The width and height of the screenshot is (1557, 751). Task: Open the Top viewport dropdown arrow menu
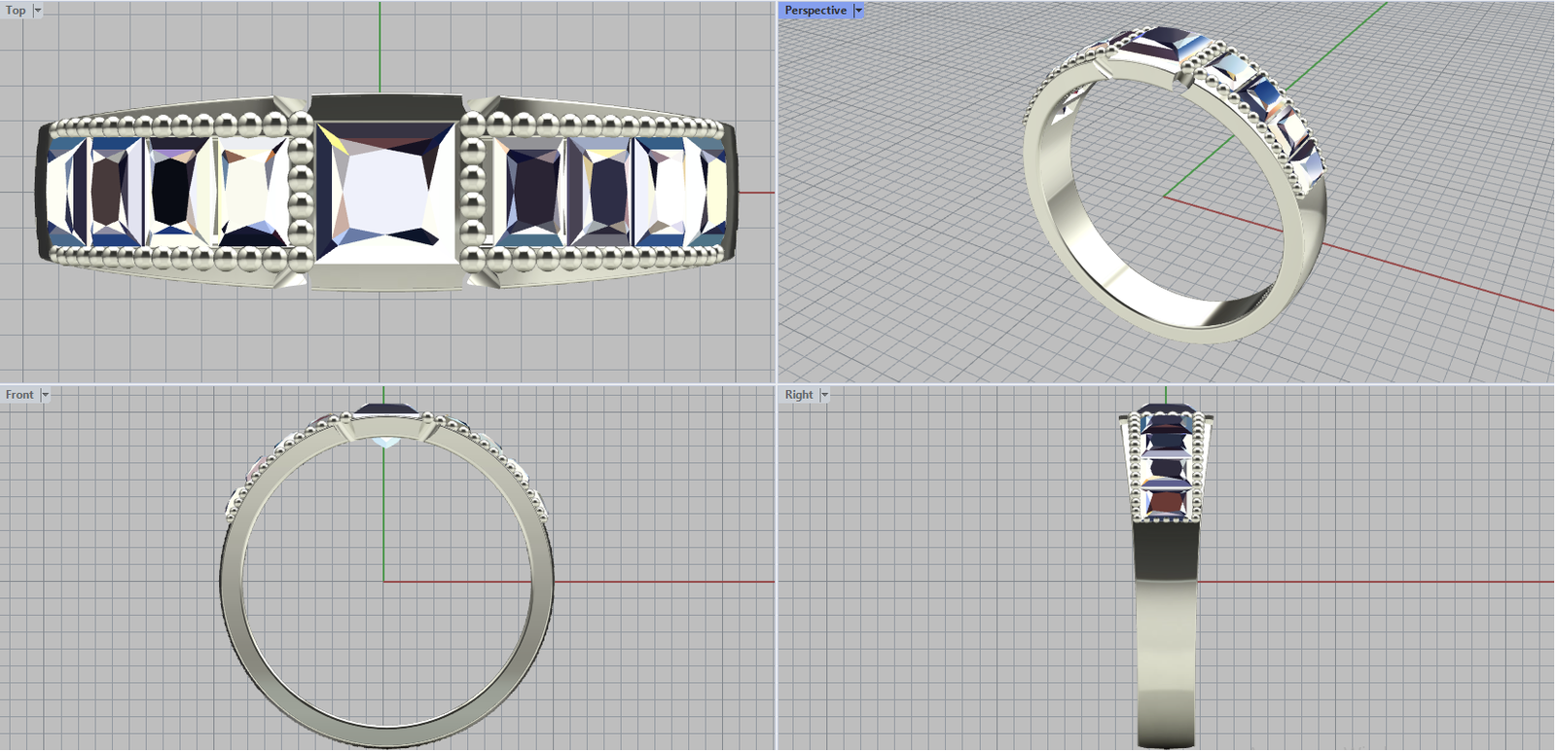click(38, 11)
